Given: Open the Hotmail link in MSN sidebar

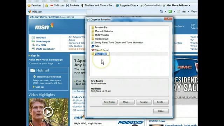Looking at the screenshot, I should (41, 37).
